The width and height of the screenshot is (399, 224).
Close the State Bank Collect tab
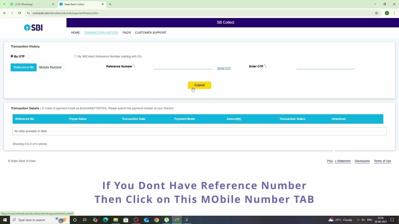pyautogui.click(x=103, y=4)
